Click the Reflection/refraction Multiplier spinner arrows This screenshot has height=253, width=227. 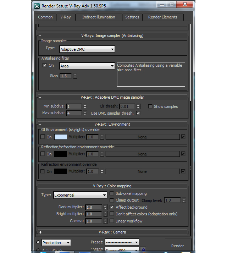point(102,154)
